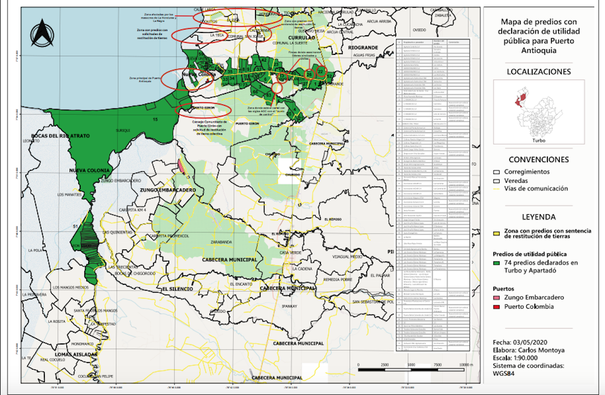Click the pink Zungo Embarcadero legend swatch
Viewport: 605px width, 395px height.
coord(496,298)
